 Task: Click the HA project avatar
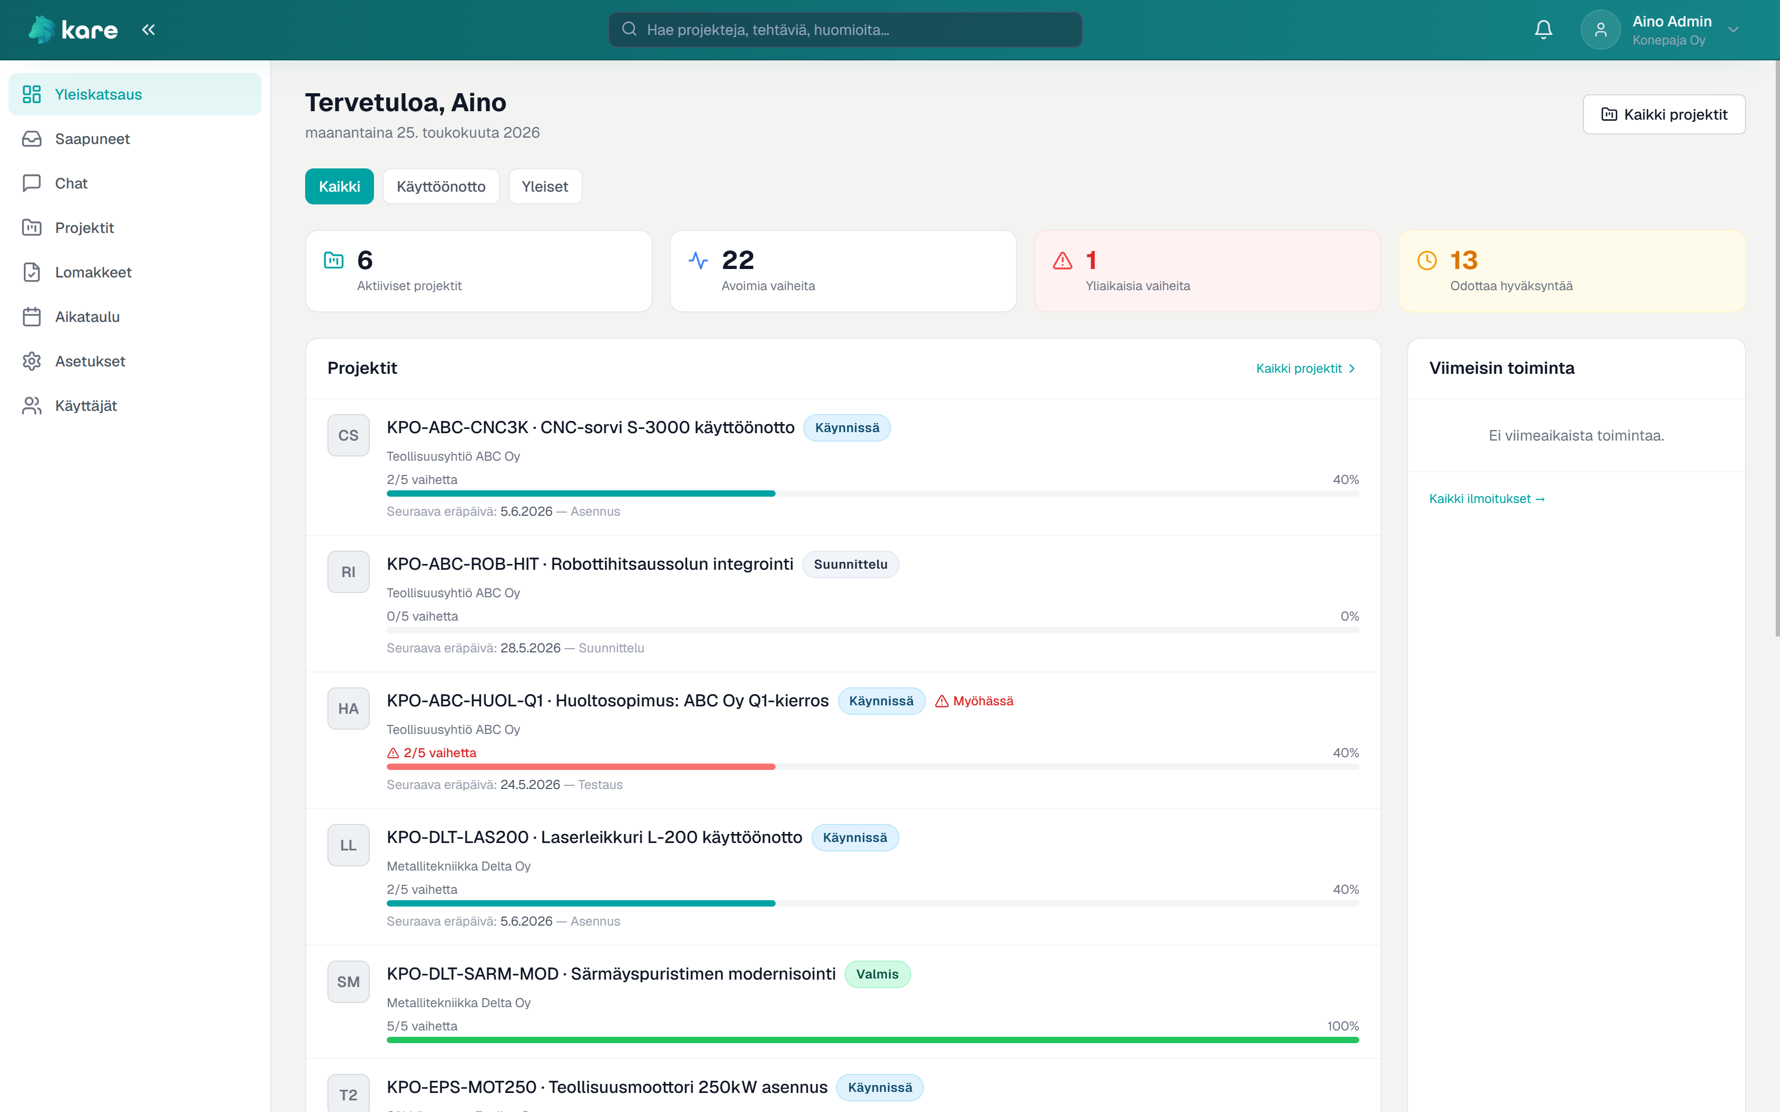[x=349, y=709]
